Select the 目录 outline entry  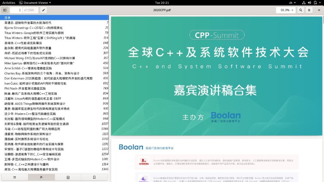click(x=54, y=17)
